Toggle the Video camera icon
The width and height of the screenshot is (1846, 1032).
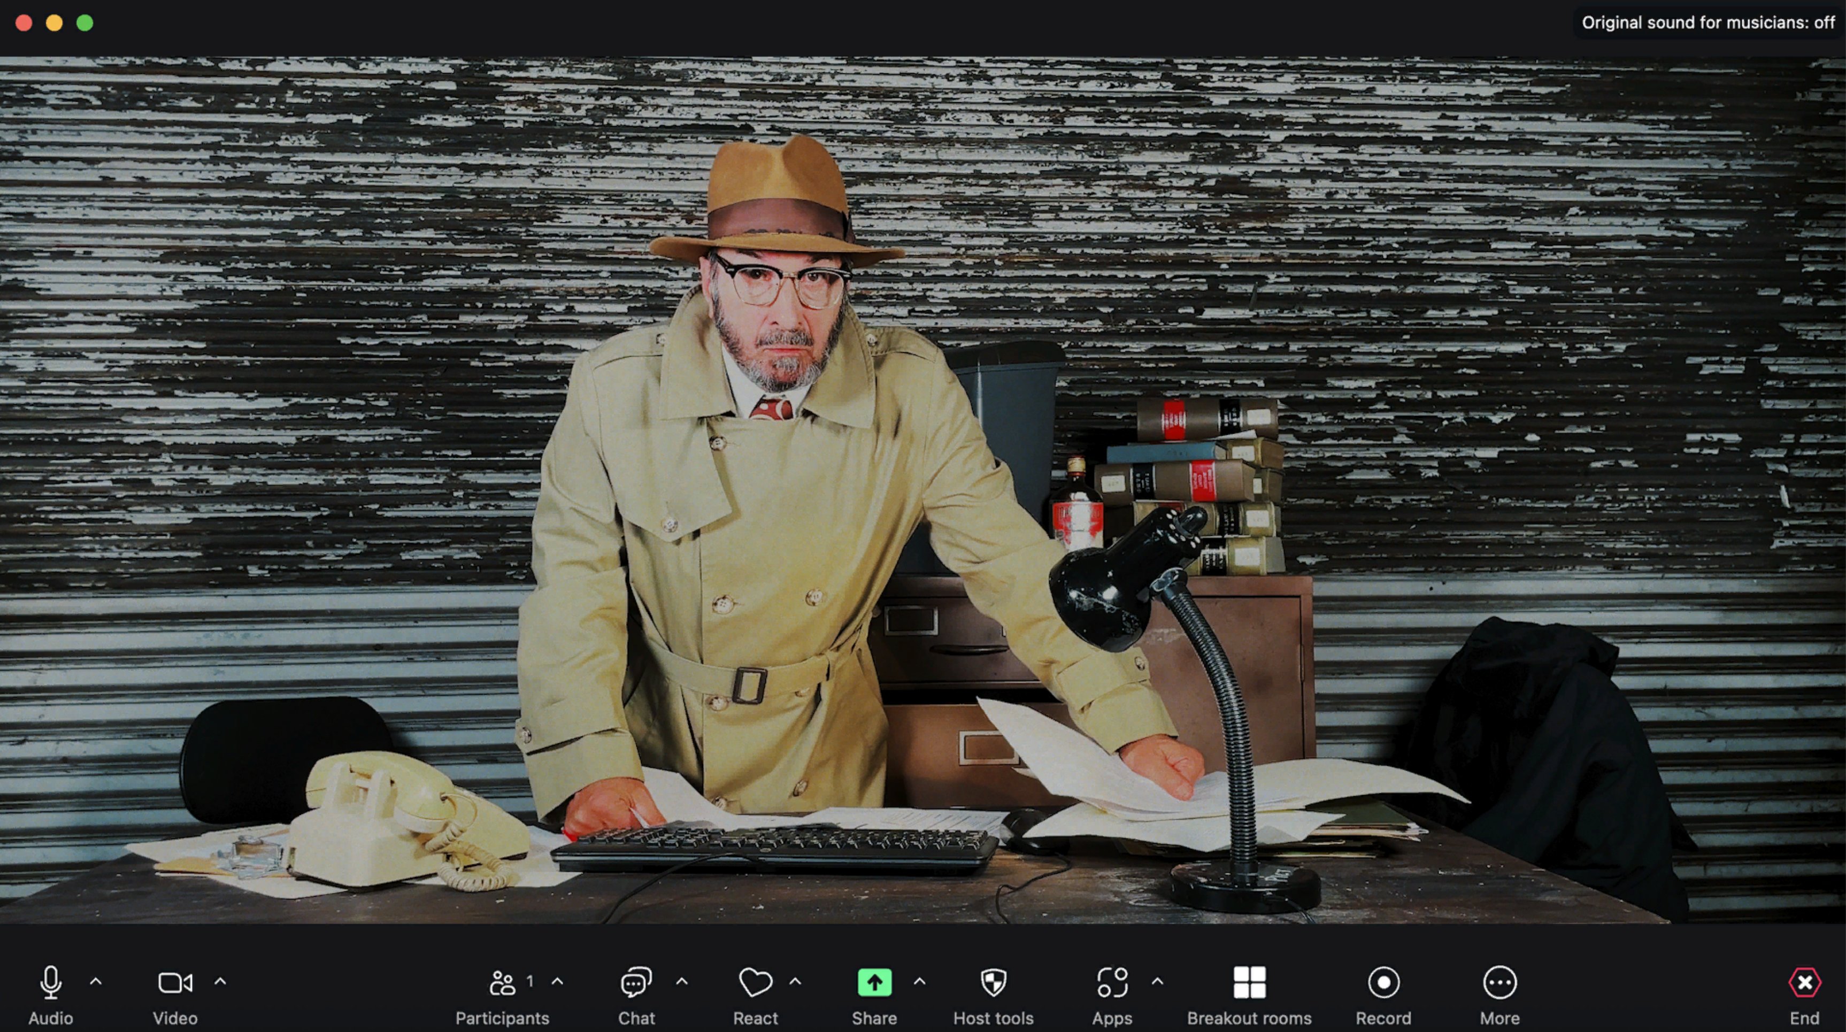coord(174,983)
